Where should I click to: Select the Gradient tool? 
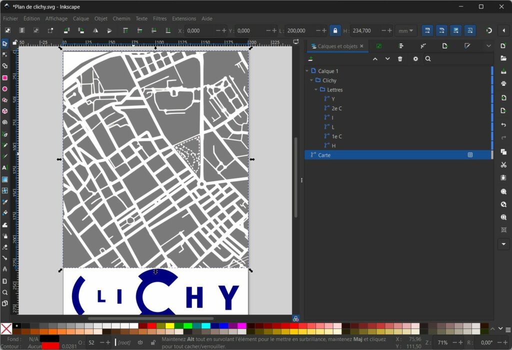4,179
